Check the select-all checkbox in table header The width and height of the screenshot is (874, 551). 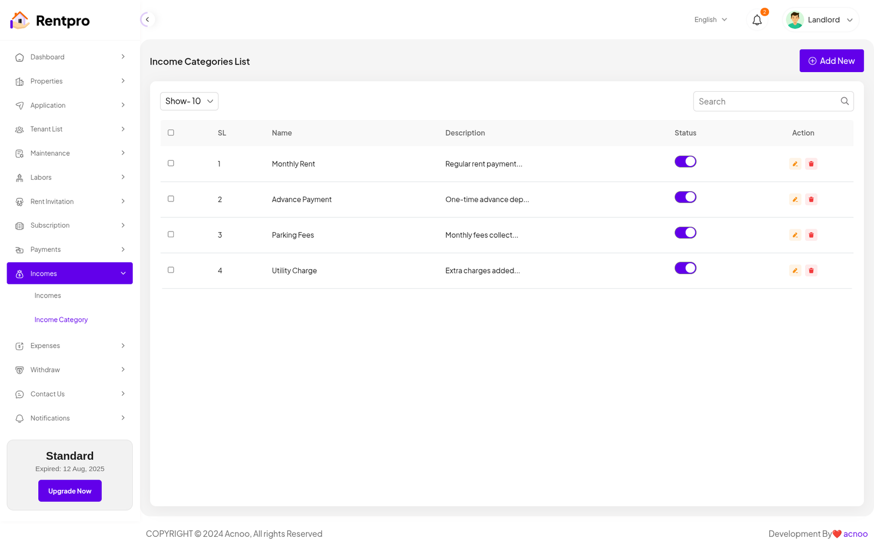coord(171,133)
